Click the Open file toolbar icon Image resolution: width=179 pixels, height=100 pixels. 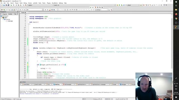coord(4,5)
